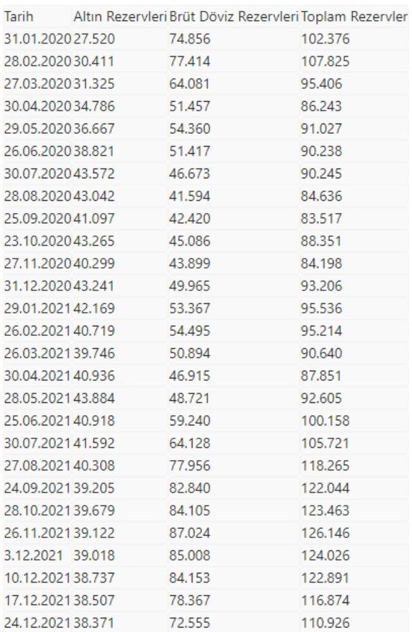Click total reserve value 107.825
The image size is (412, 632).
325,62
